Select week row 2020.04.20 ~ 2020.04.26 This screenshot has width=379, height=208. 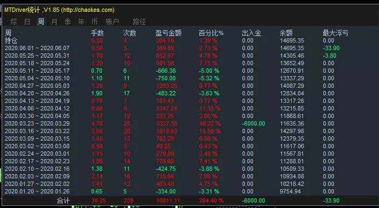[37, 93]
